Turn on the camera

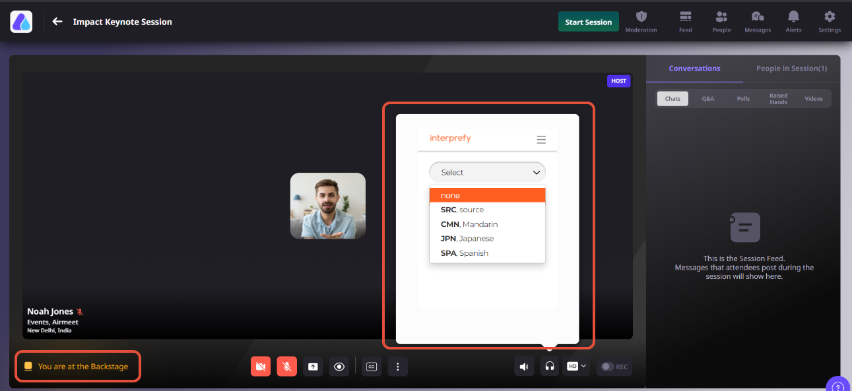(261, 367)
